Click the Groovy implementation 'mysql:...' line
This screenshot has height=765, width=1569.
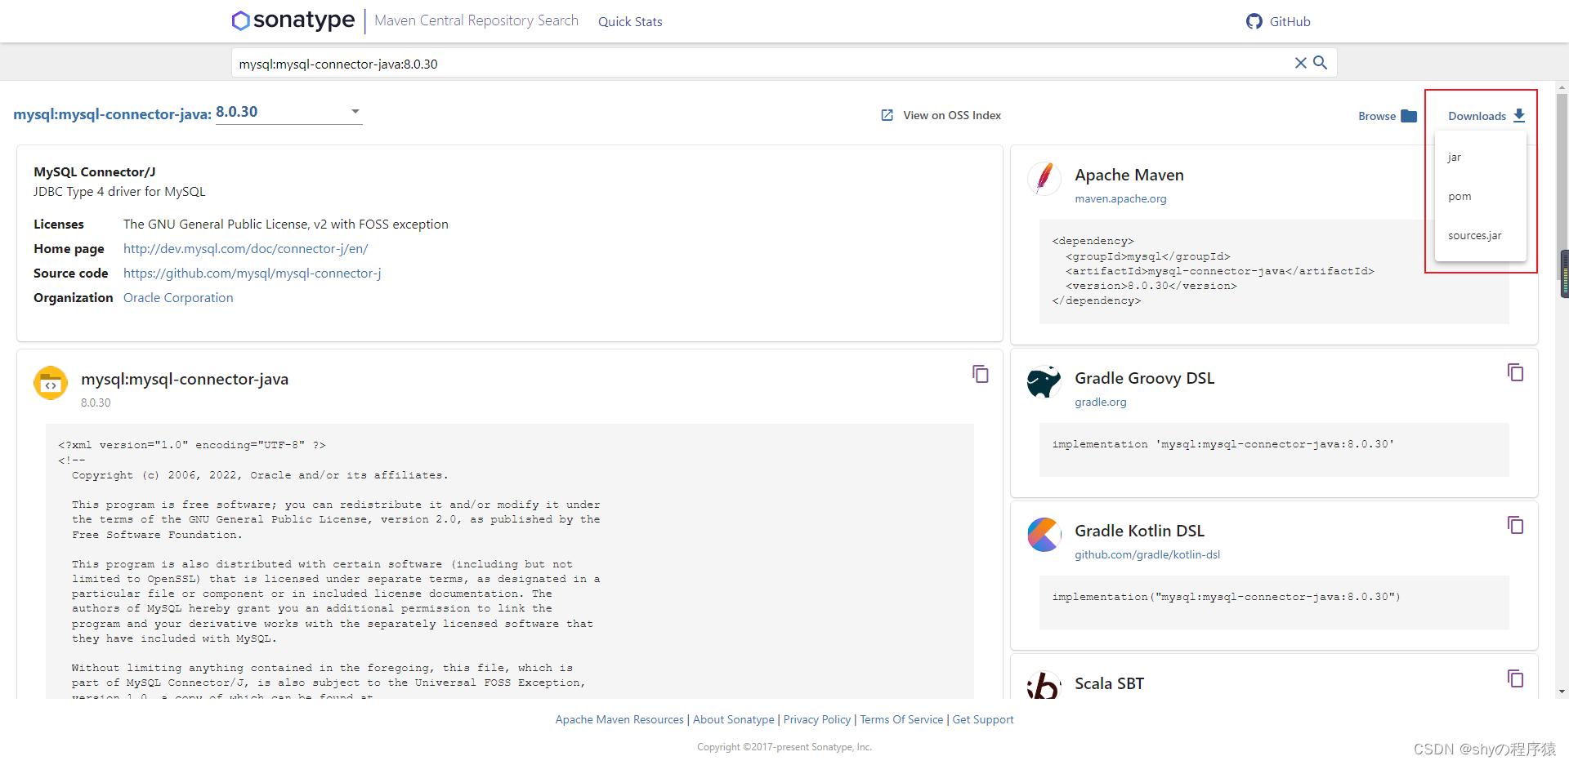pos(1223,445)
